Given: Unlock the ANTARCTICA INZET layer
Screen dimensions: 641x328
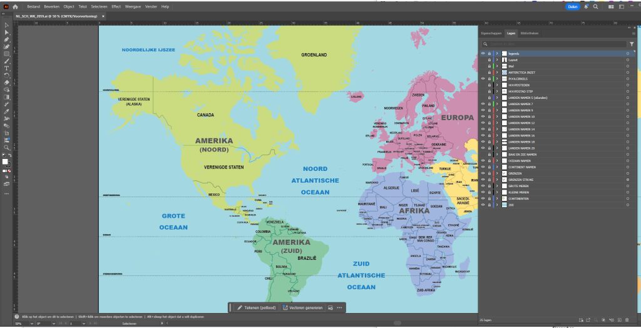Looking at the screenshot, I should pyautogui.click(x=490, y=73).
